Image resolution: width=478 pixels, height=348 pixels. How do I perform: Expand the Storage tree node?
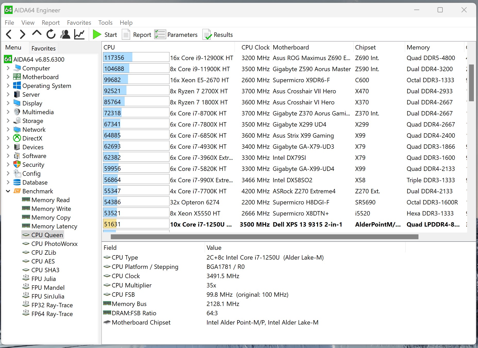coord(8,121)
